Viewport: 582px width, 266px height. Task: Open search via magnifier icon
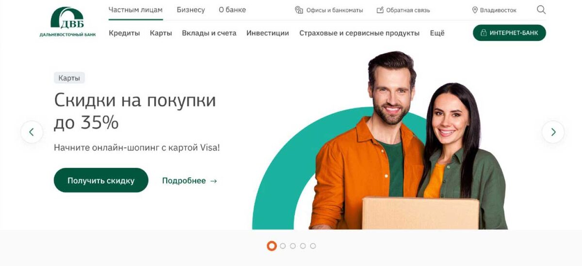pyautogui.click(x=541, y=10)
